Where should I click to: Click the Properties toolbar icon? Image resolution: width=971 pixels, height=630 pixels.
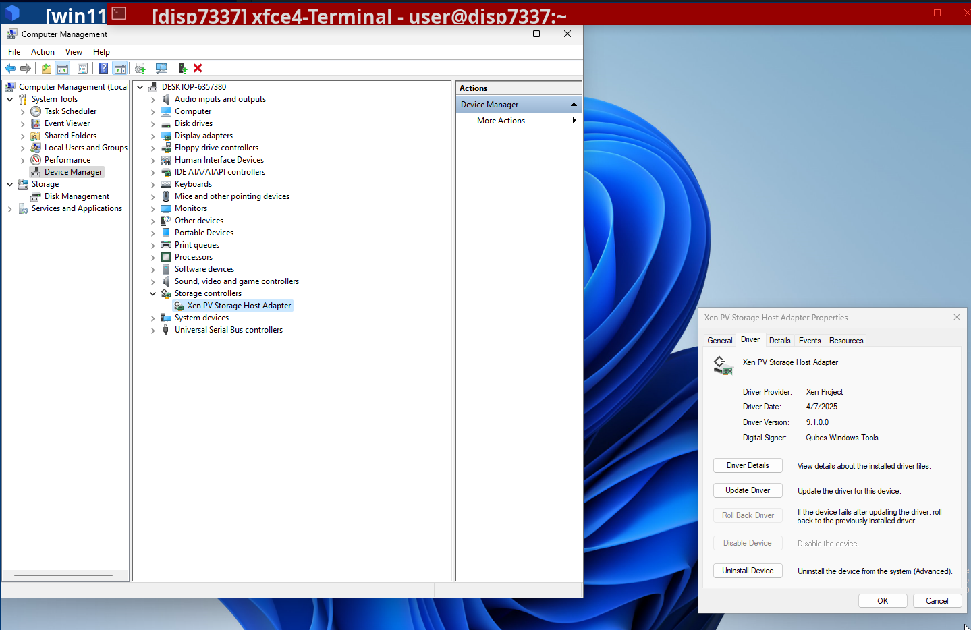click(82, 68)
